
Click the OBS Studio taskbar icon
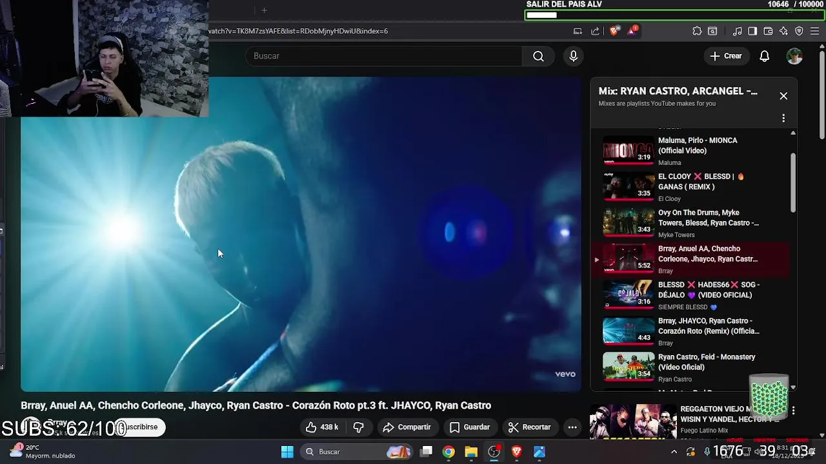494,452
